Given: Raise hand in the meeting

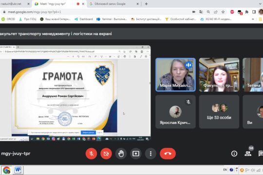Looking at the screenshot, I should pos(121,154).
